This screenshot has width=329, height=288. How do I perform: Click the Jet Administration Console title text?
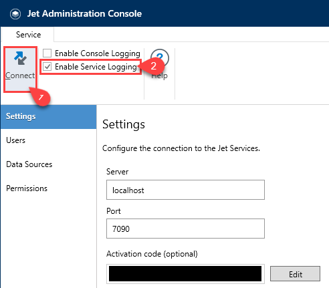[x=84, y=14]
